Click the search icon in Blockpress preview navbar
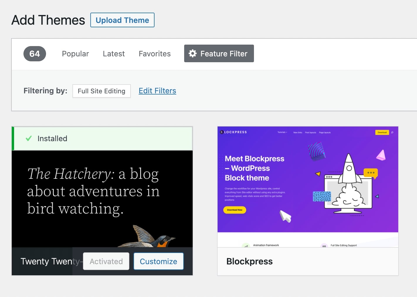The height and width of the screenshot is (297, 417). (392, 132)
